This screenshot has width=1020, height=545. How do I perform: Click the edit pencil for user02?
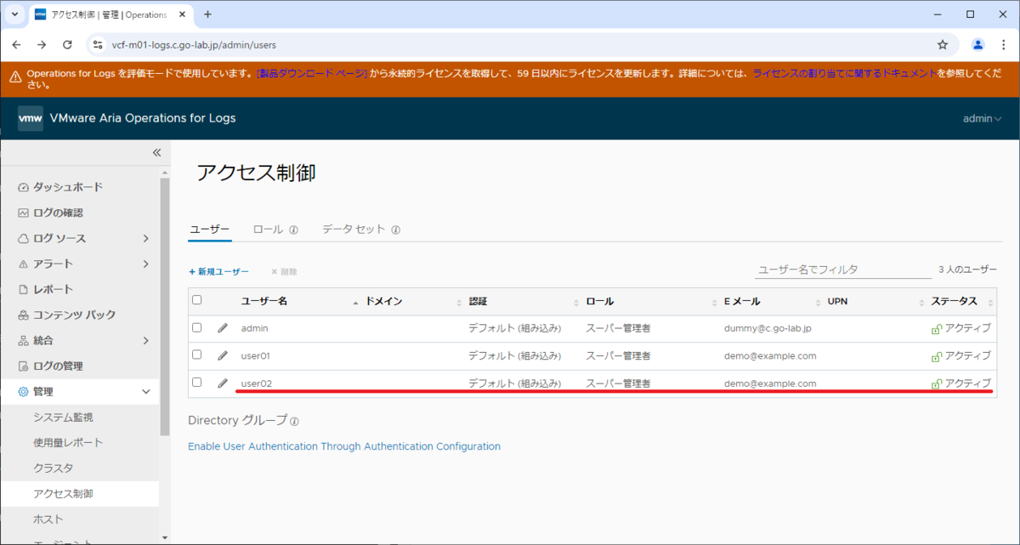click(223, 383)
